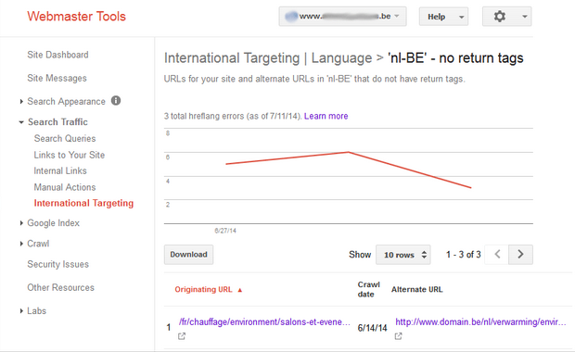Expand the Search Appearance section
The width and height of the screenshot is (575, 352).
21,102
